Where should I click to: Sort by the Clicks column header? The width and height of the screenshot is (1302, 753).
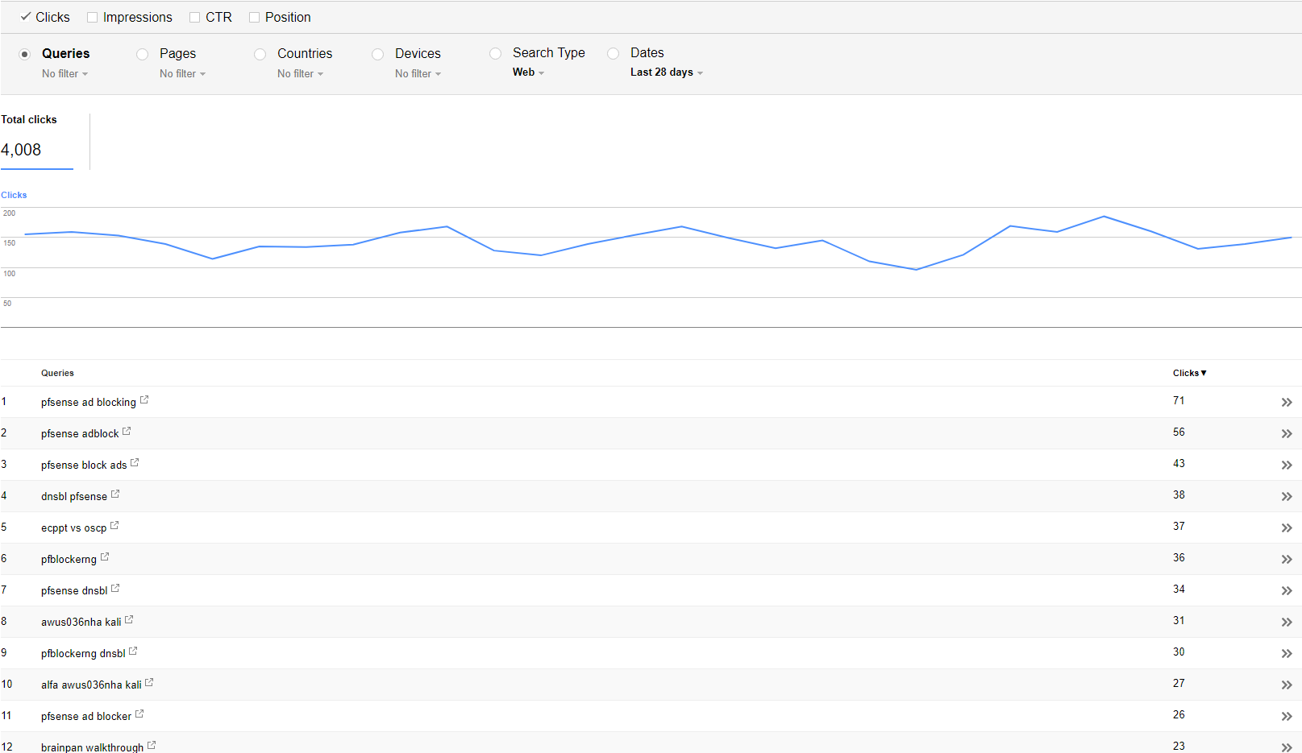[x=1189, y=373]
